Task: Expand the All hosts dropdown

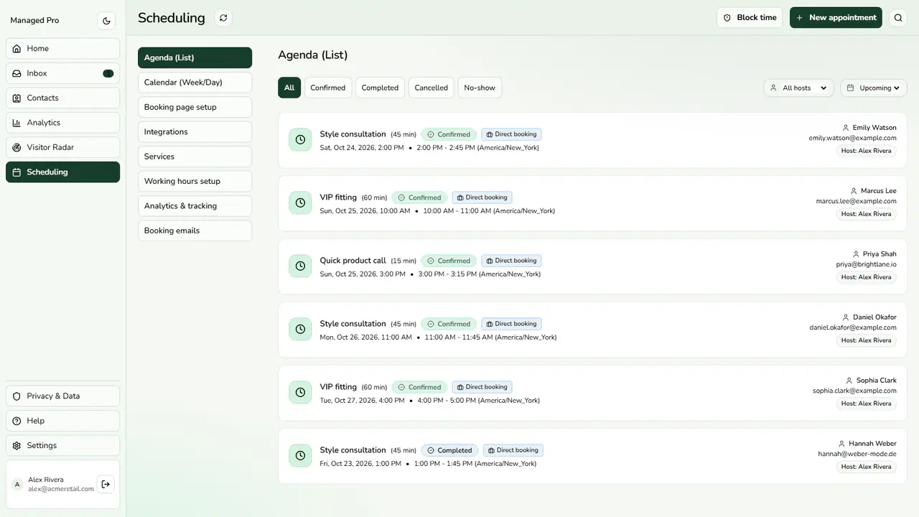Action: (798, 88)
